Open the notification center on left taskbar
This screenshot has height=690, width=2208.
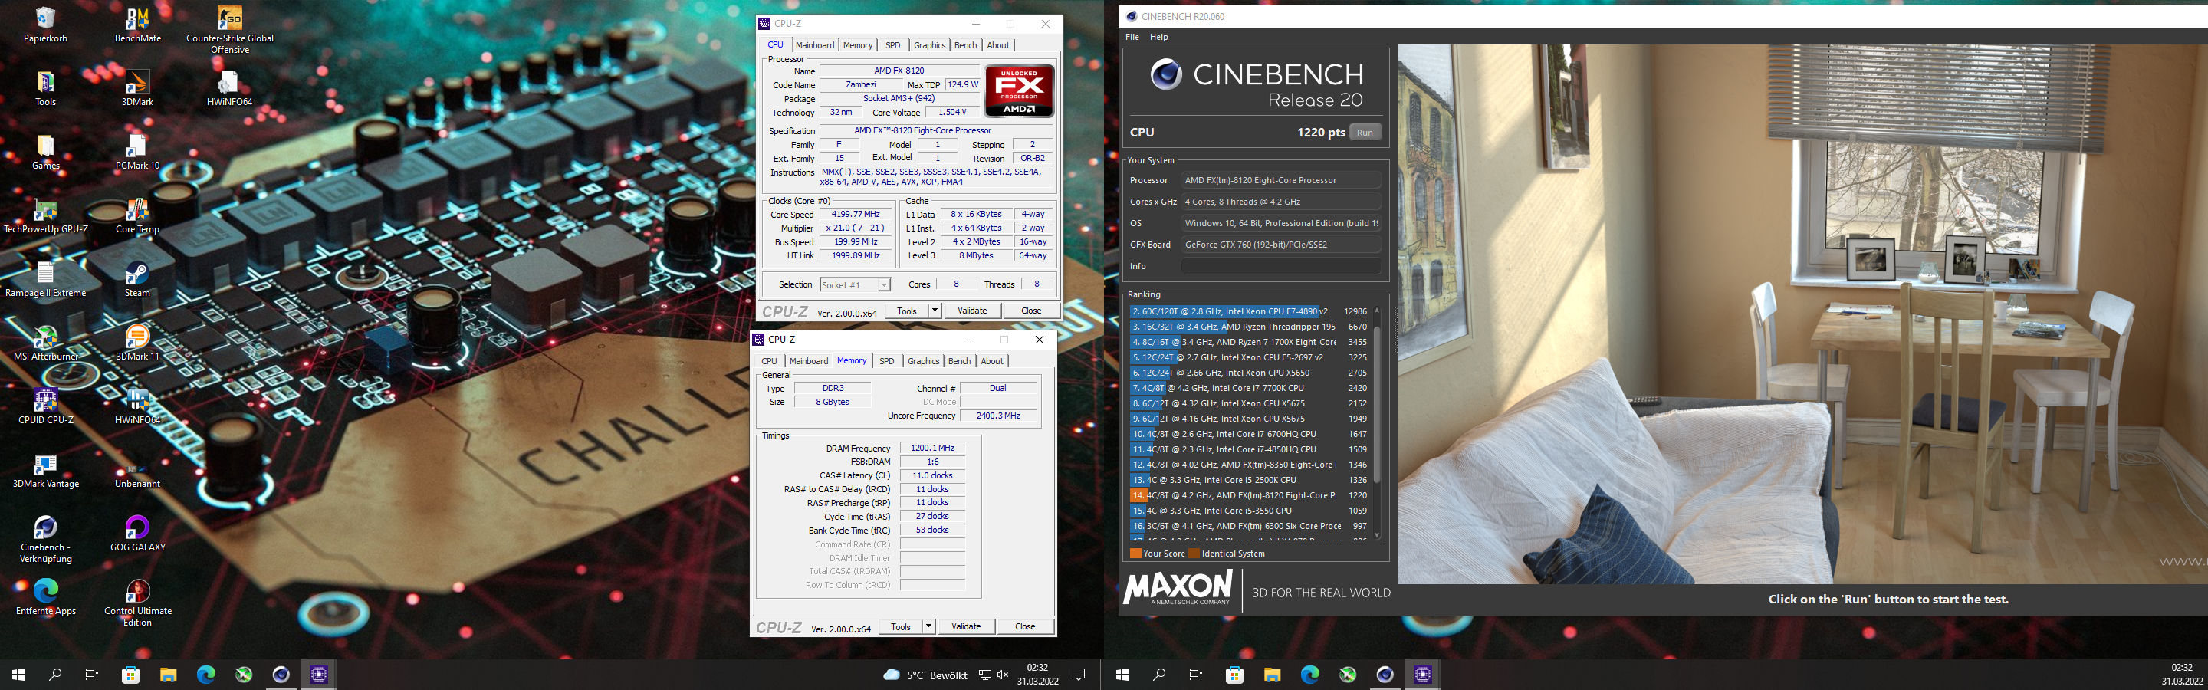pos(1079,675)
